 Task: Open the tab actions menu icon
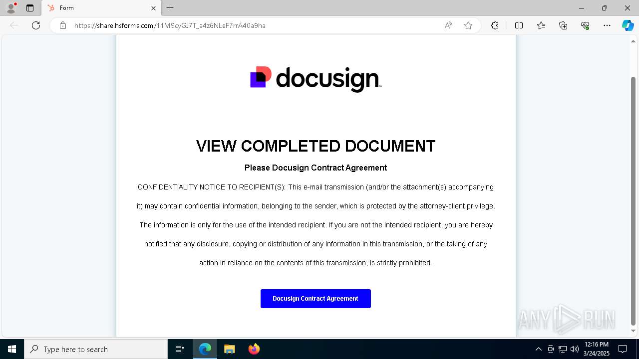coord(30,8)
